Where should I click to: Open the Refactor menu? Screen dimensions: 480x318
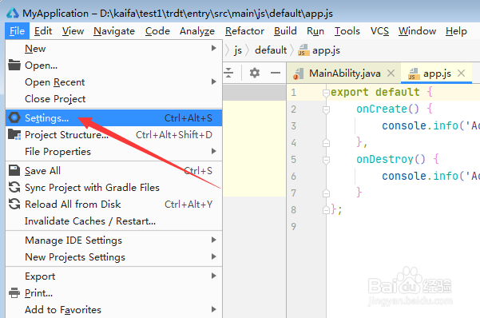pos(244,31)
